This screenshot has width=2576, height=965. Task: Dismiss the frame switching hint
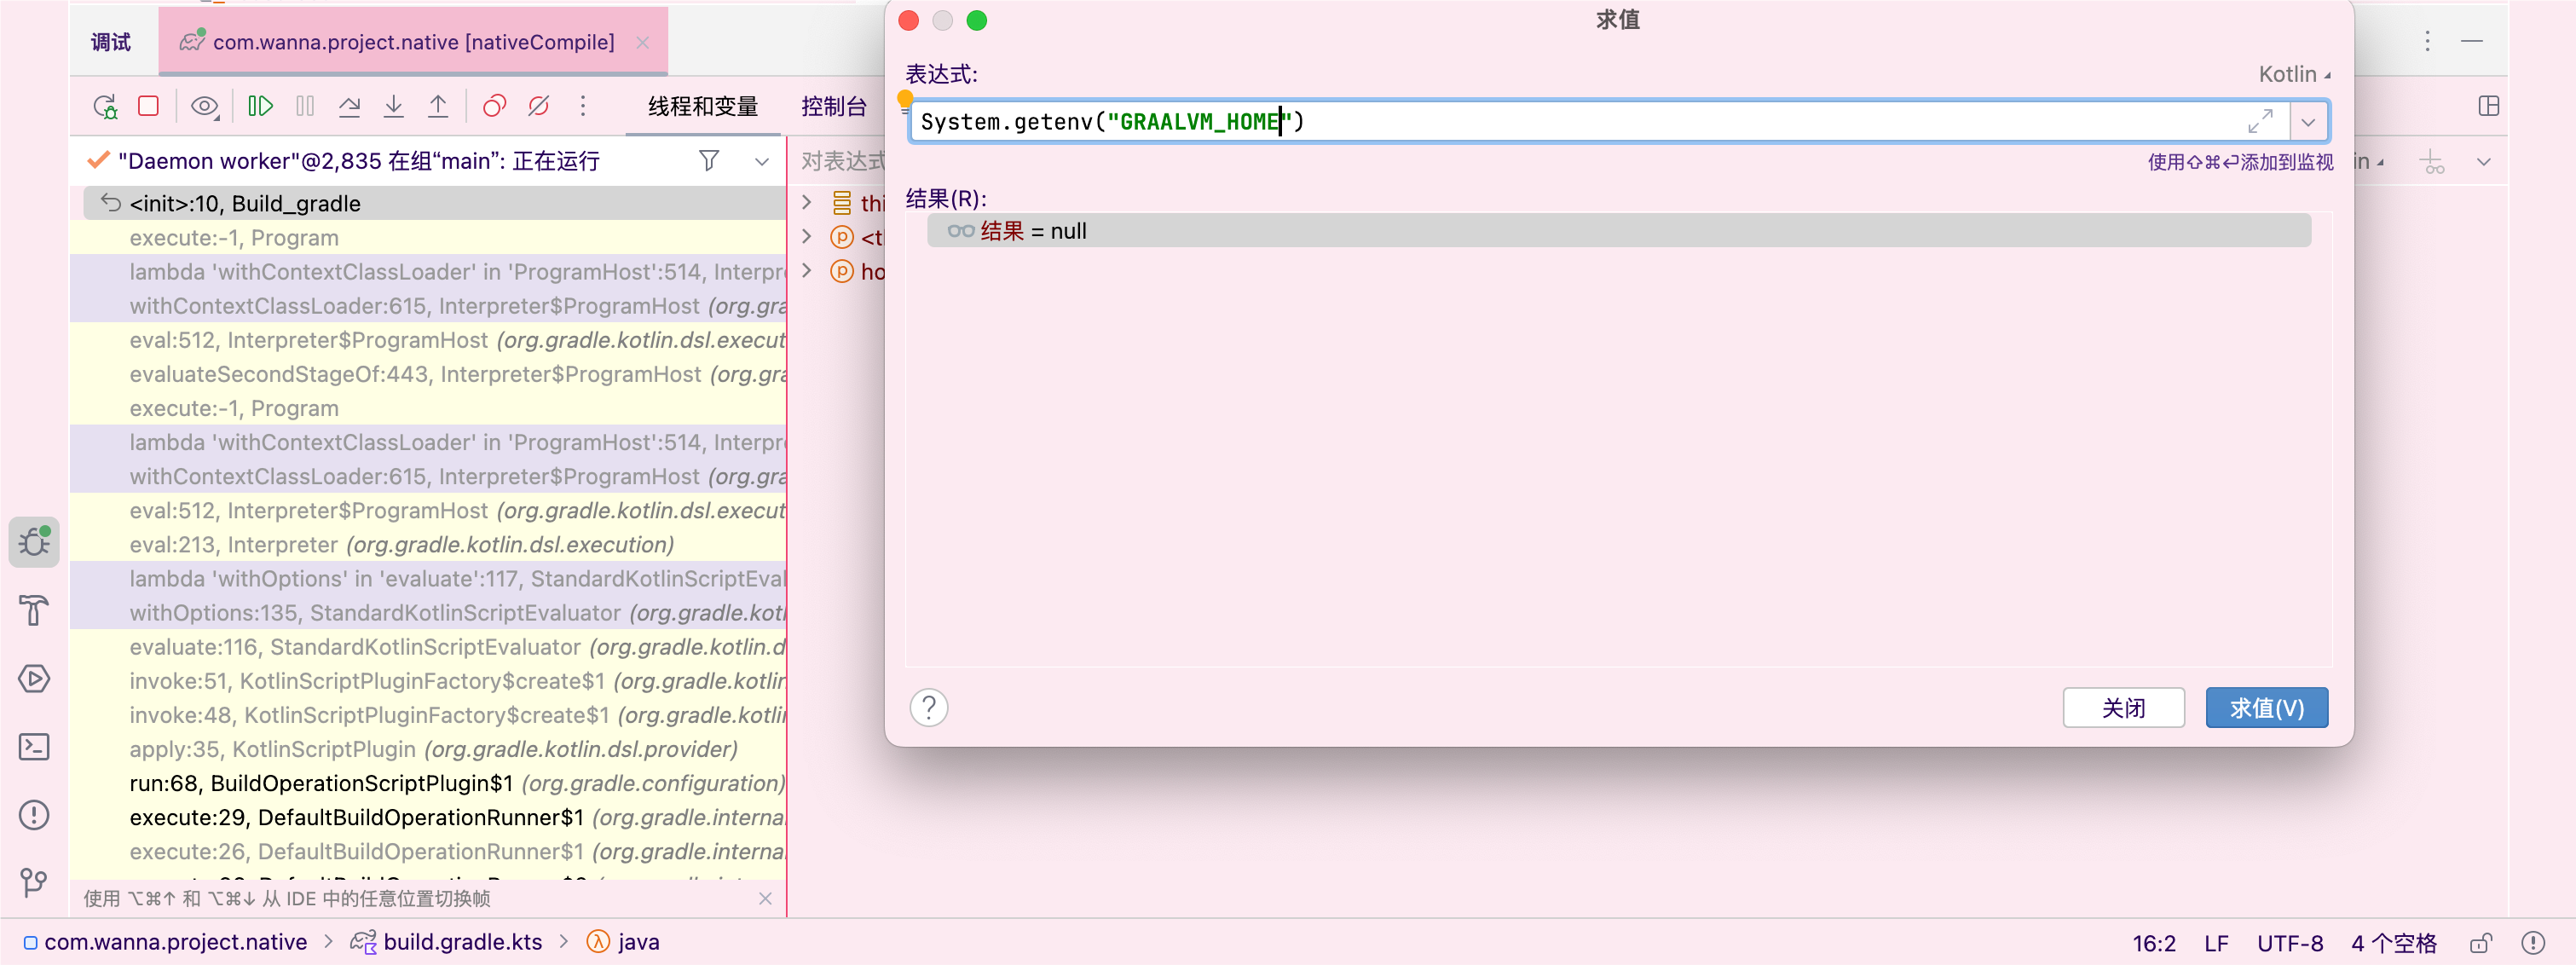[765, 898]
